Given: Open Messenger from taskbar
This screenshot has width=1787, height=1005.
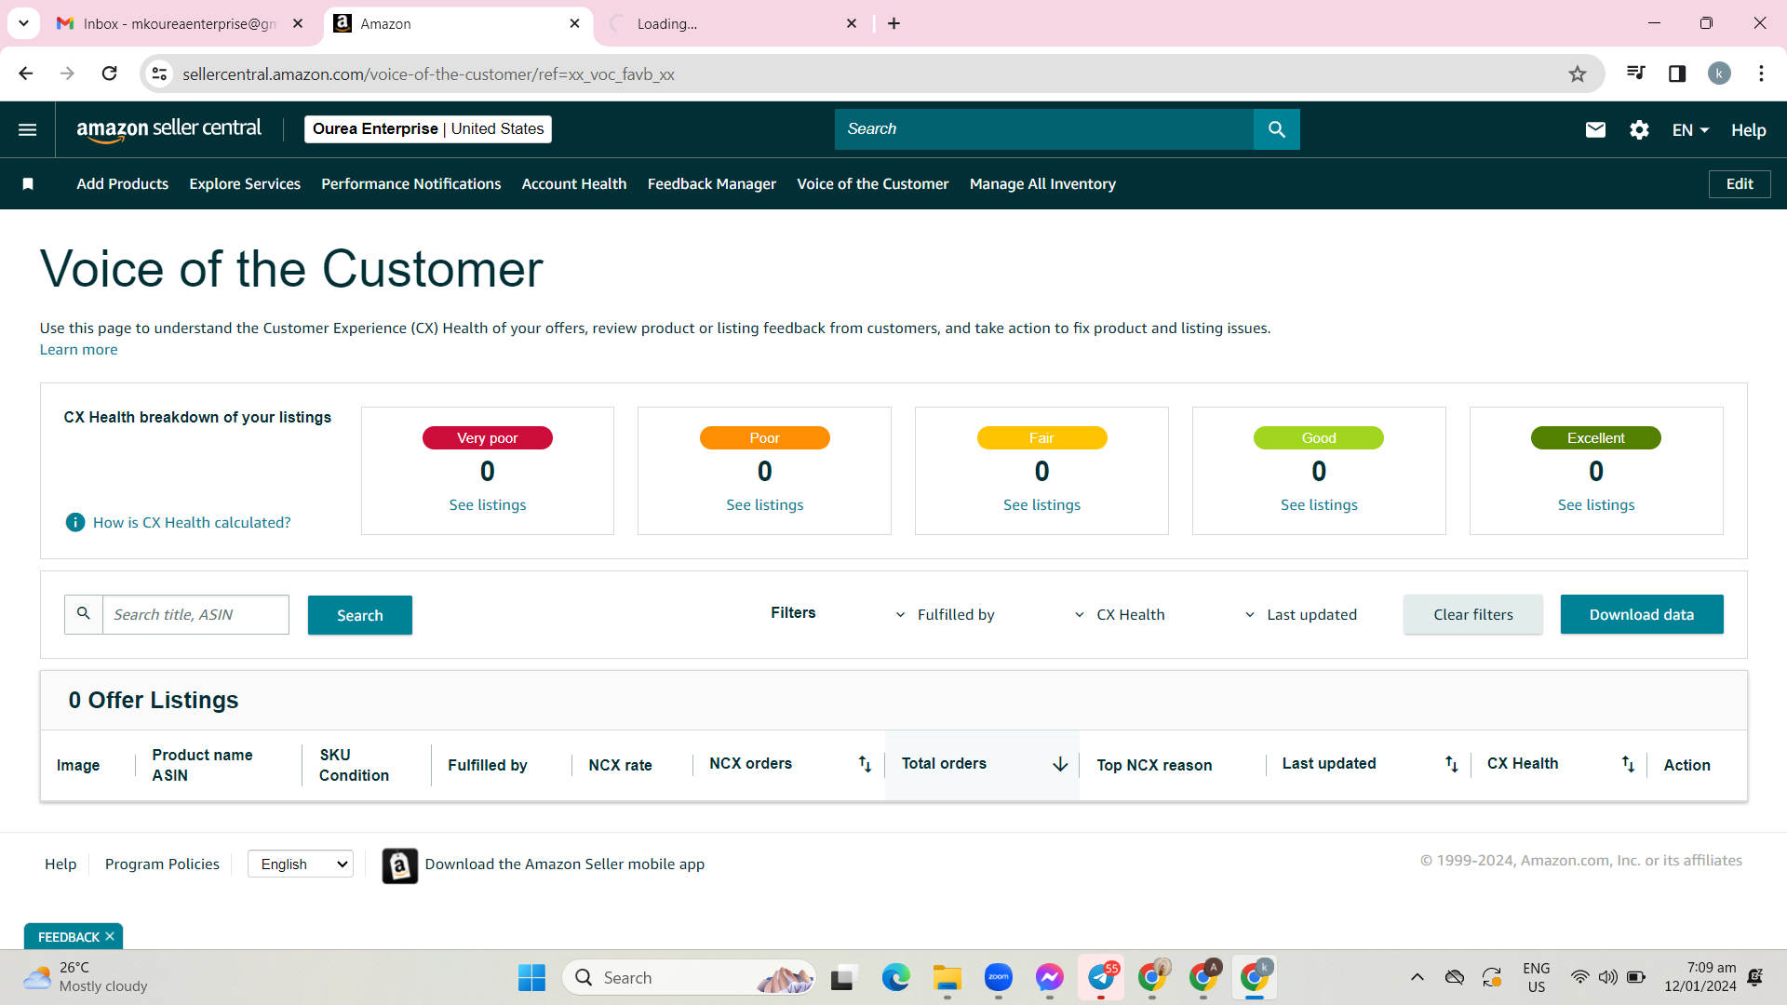Looking at the screenshot, I should pos(1049,978).
